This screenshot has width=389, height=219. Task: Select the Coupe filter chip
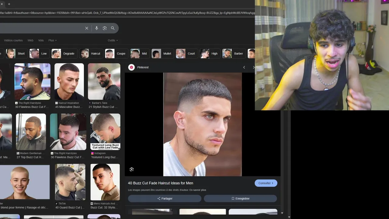[117, 54]
